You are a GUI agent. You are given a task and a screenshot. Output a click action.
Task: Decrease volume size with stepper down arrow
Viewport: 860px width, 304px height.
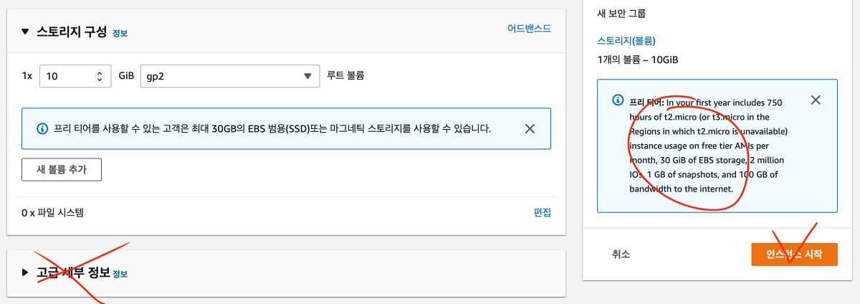[99, 80]
